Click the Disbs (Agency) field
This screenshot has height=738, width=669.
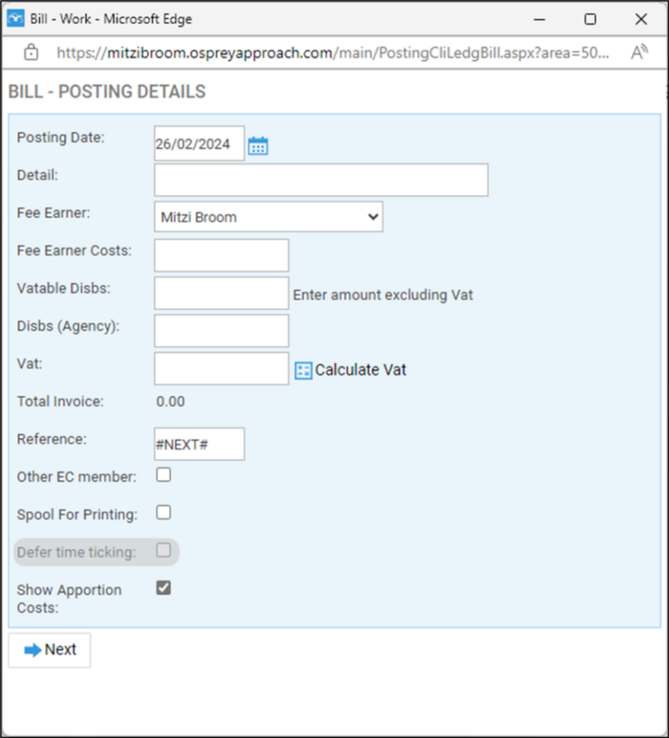point(220,330)
